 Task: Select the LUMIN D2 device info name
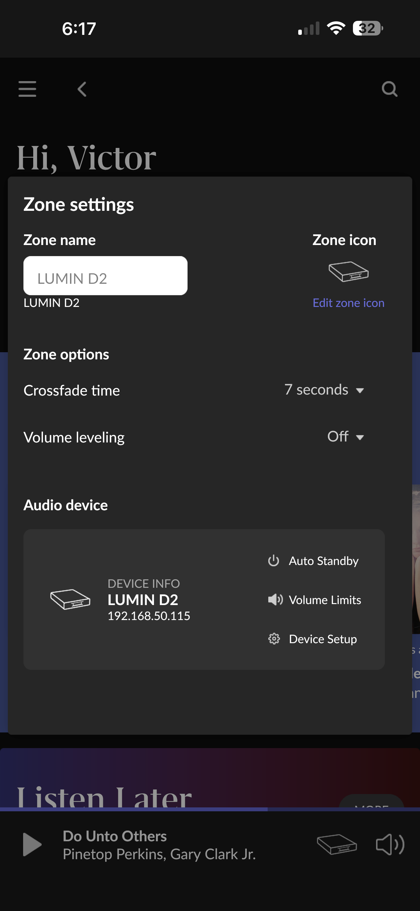tap(143, 600)
